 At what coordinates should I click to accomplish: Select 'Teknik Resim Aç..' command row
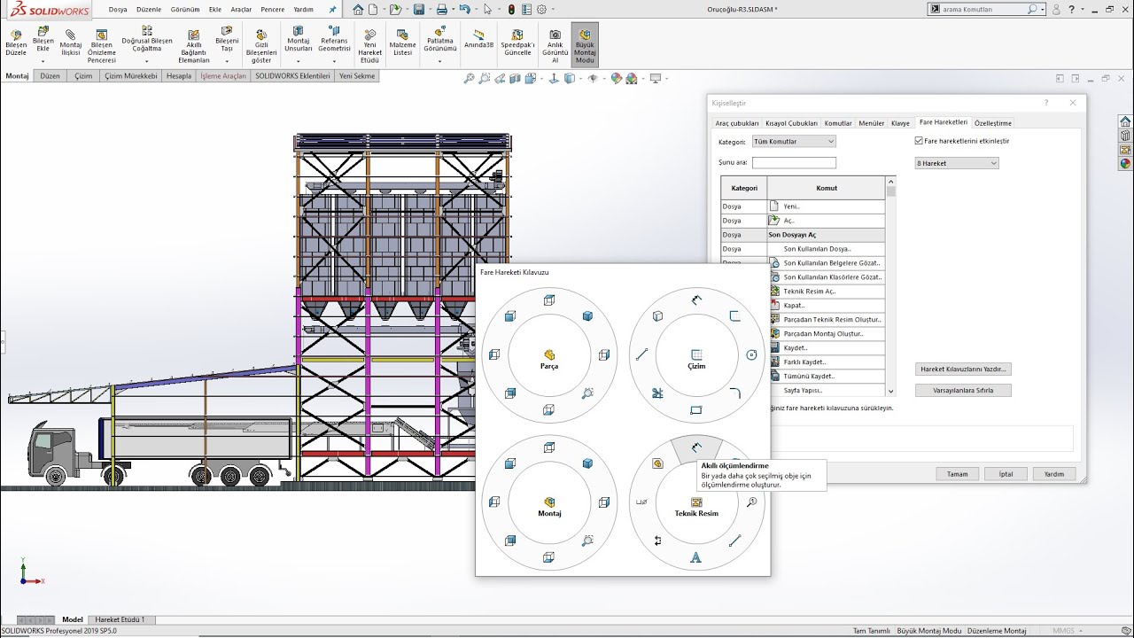[826, 292]
